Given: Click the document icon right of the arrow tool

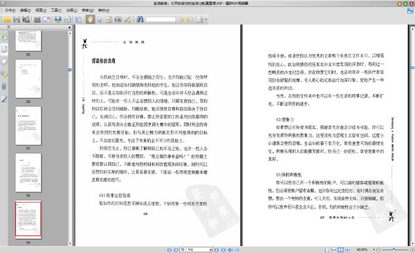Looking at the screenshot, I should [109, 19].
